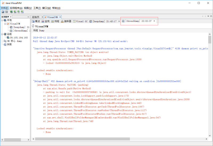Open the 工具(T) menu
This screenshot has width=213, height=146.
pyautogui.click(x=37, y=8)
